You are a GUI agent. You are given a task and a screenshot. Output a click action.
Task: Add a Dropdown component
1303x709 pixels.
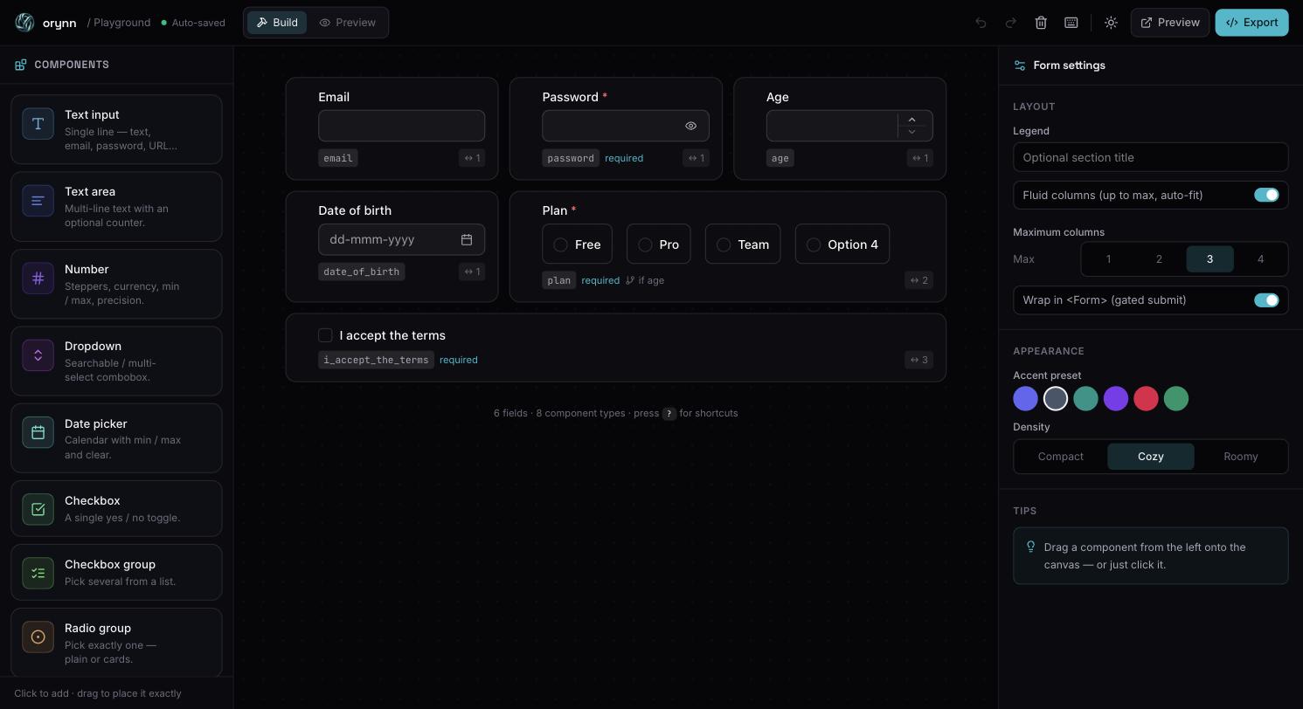[116, 361]
